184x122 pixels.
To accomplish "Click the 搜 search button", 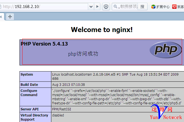I will pos(142,7).
